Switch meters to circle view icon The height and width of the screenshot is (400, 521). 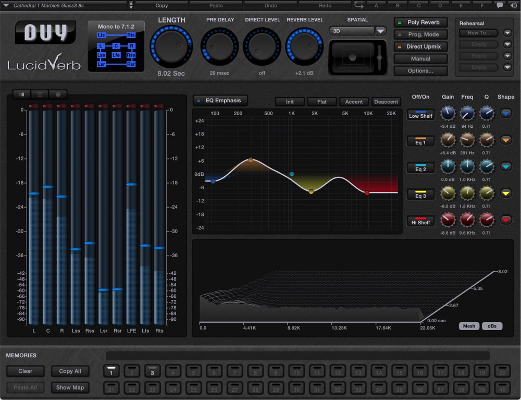pyautogui.click(x=58, y=94)
